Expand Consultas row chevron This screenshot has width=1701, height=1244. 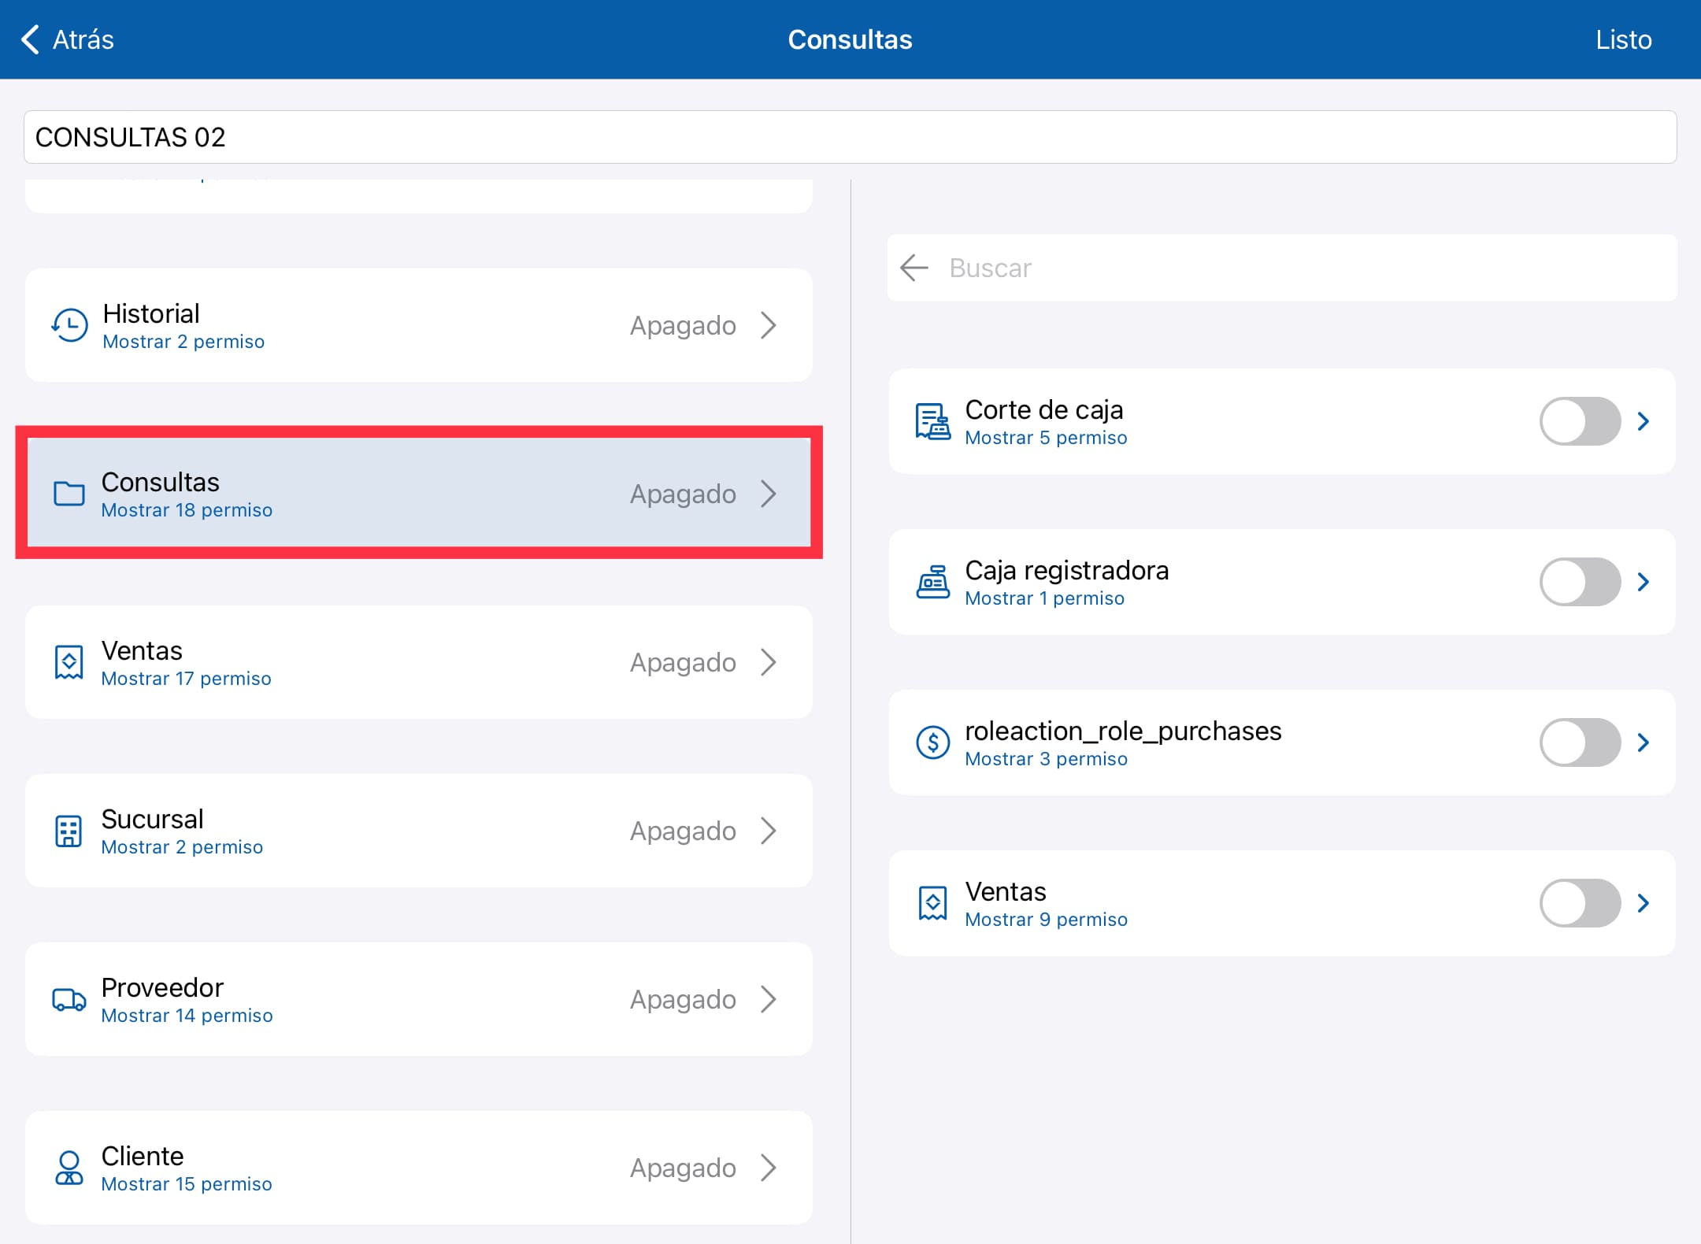[769, 494]
